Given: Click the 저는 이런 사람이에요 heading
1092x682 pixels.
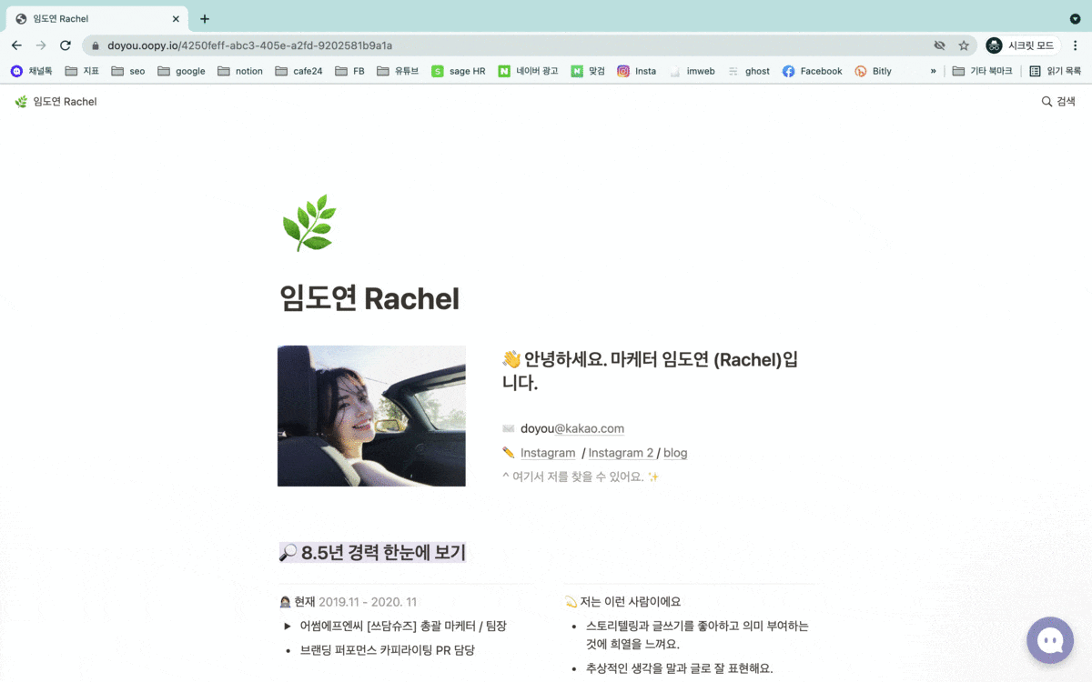Looking at the screenshot, I should [x=622, y=601].
